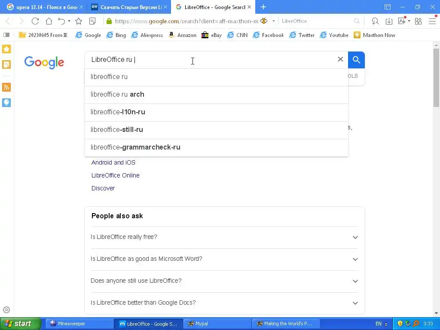Click the blue lightbulb sidebar icon
Viewport: 440px width, 330px height.
coord(6,103)
